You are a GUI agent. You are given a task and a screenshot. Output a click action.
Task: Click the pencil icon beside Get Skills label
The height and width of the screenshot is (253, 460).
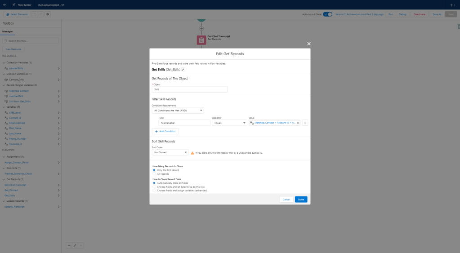pyautogui.click(x=183, y=70)
